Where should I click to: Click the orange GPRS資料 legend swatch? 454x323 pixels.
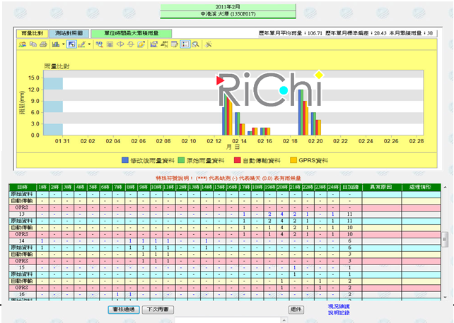[x=293, y=160]
